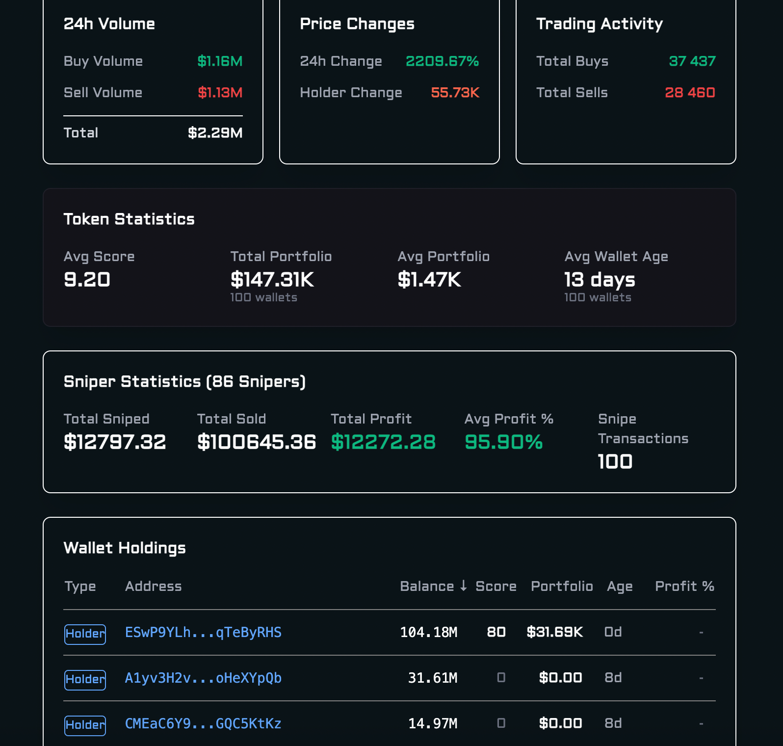Open wallet address CMEaC6Y9...GQC5KtKz

203,723
